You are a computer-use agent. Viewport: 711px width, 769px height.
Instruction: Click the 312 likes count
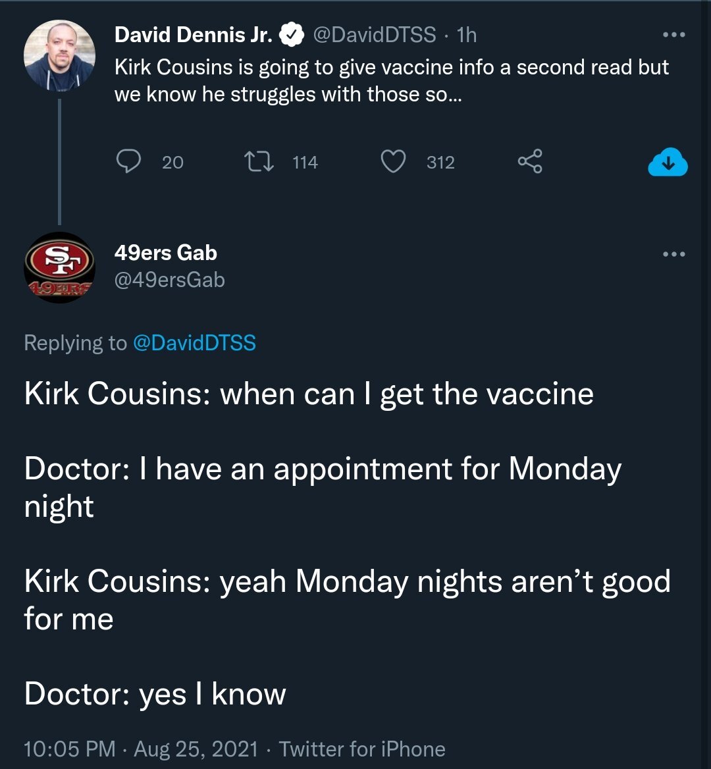point(440,162)
